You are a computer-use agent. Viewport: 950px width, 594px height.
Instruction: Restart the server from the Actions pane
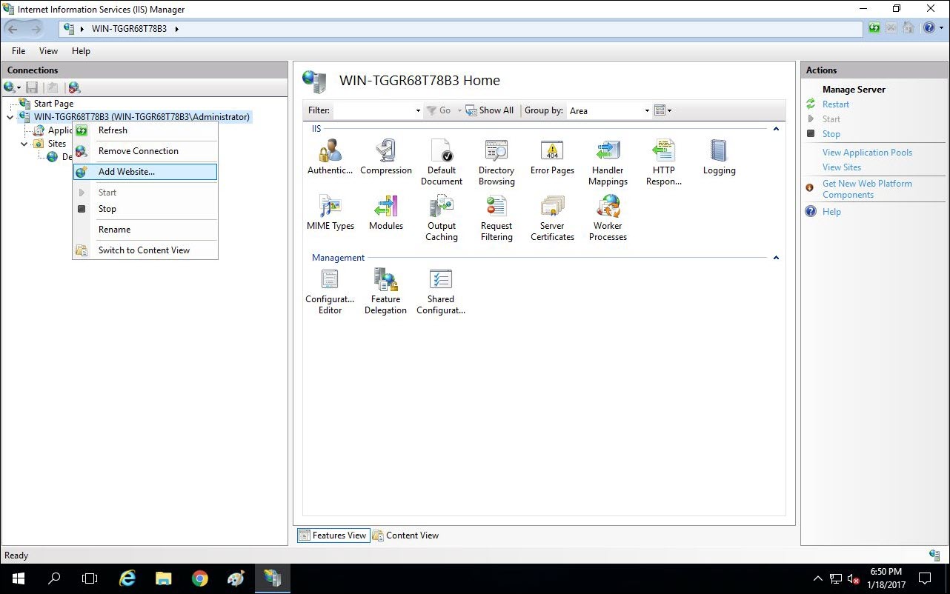(x=835, y=104)
